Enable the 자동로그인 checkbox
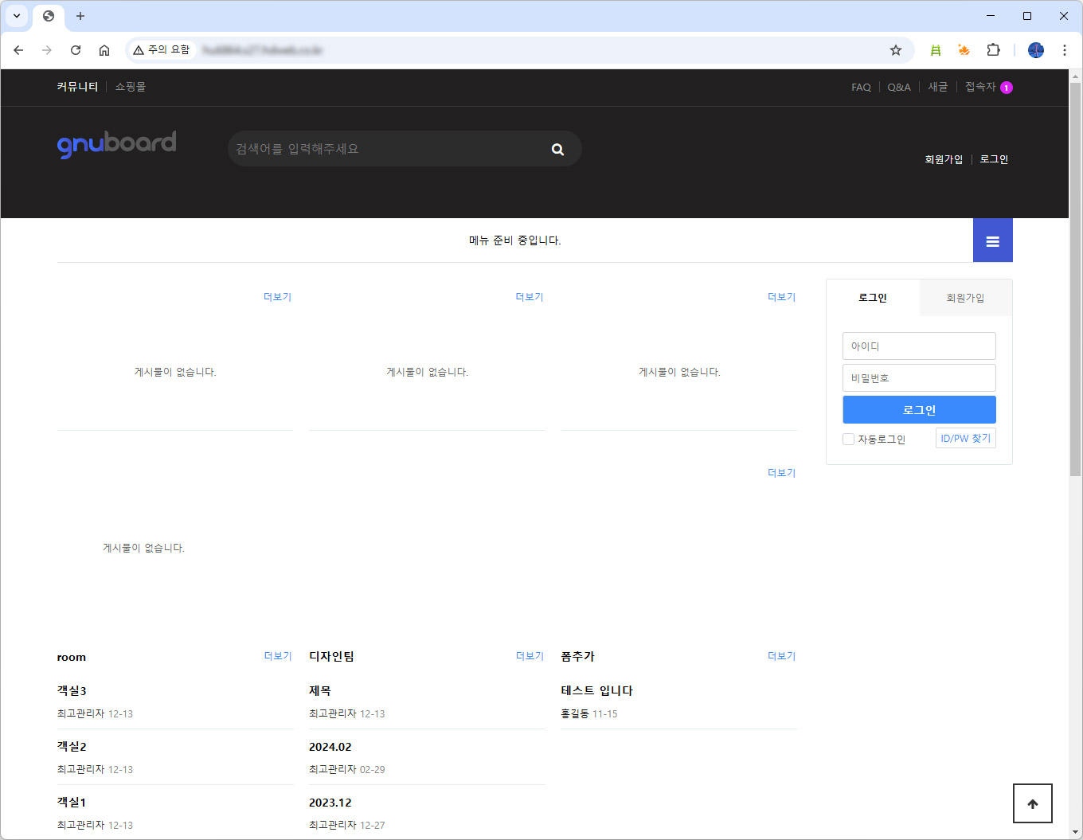1083x840 pixels. [848, 440]
